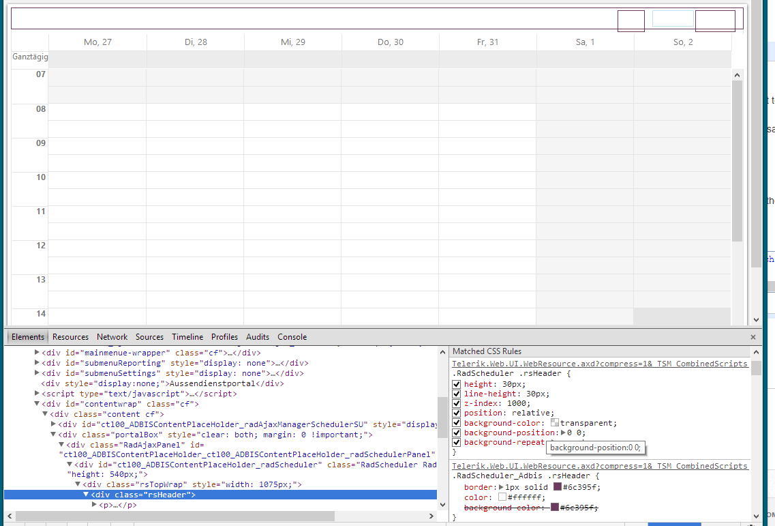This screenshot has height=526, width=775.
Task: Uncheck the position: relative property
Action: pyautogui.click(x=457, y=413)
